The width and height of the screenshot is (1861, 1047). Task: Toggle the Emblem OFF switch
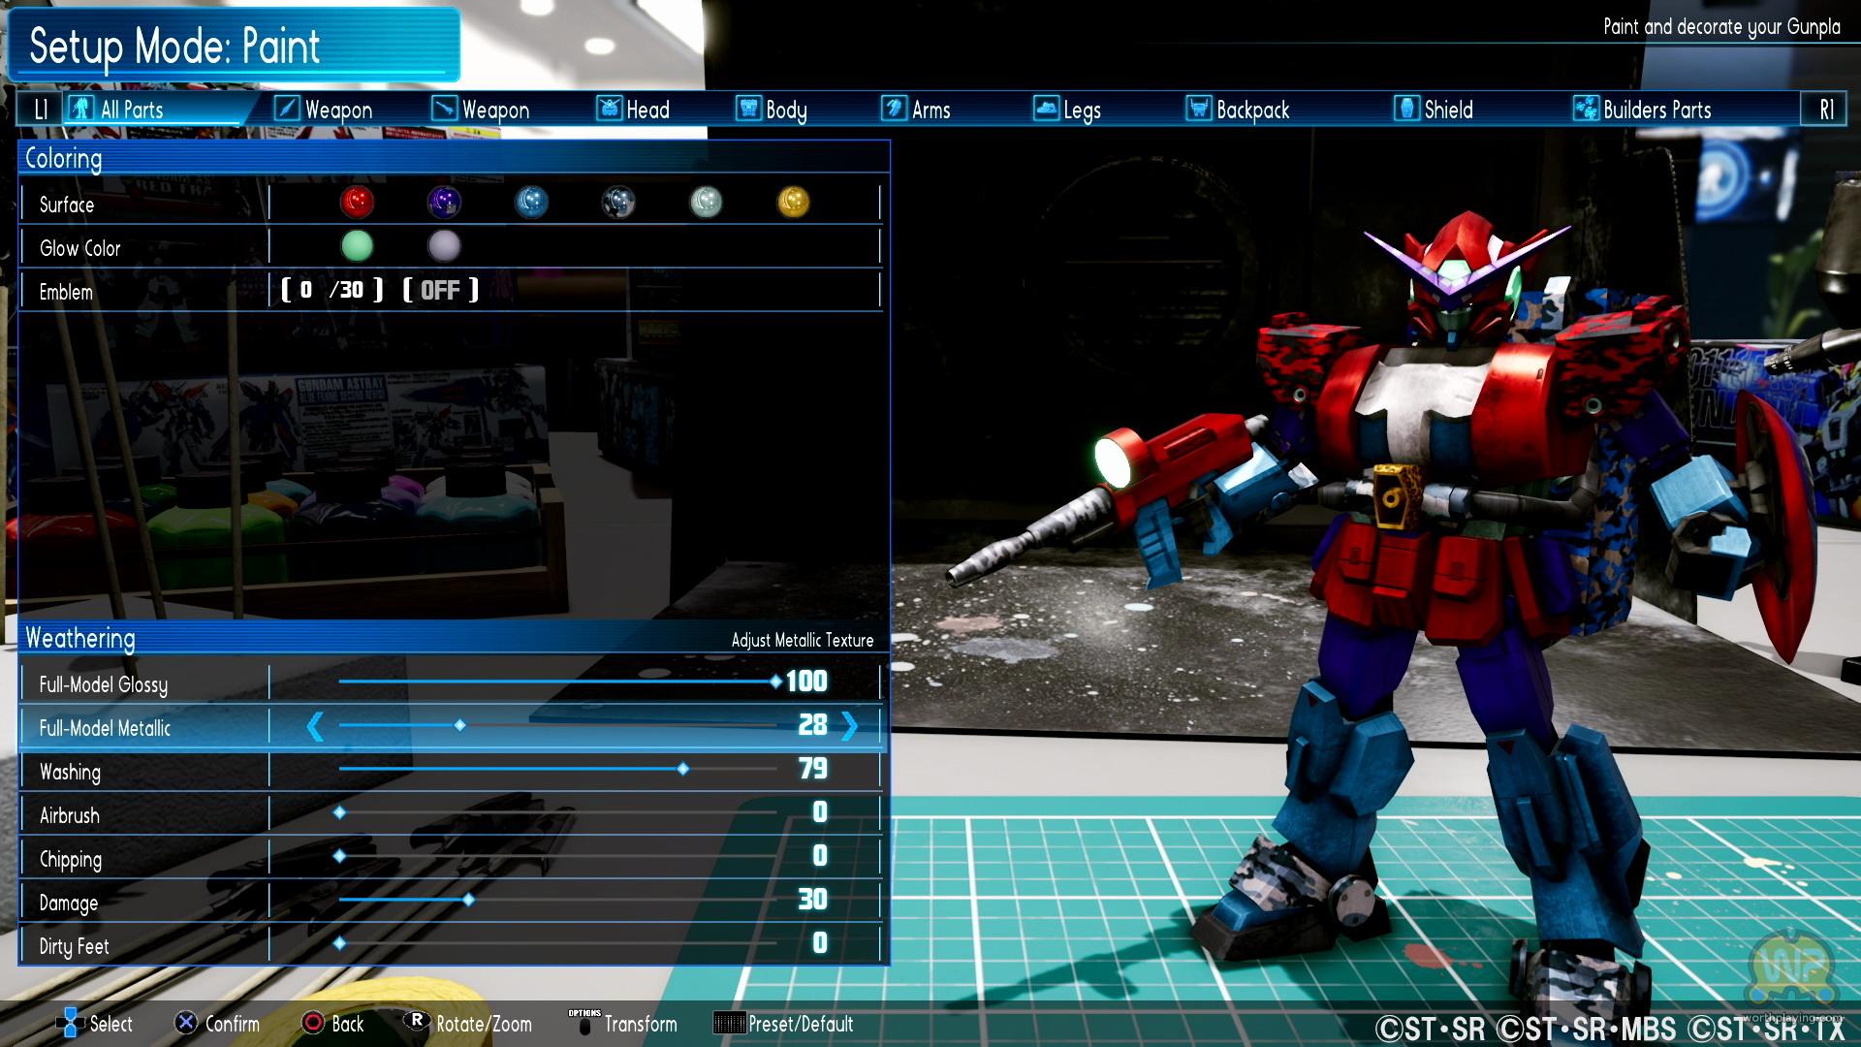[440, 290]
